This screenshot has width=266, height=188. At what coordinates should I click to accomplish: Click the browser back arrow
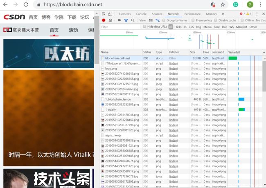pos(5,4)
